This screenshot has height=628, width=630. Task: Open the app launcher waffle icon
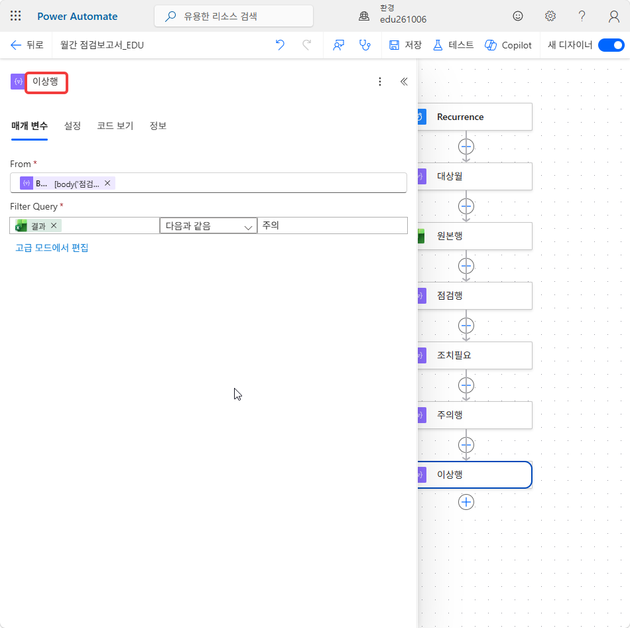pos(16,16)
